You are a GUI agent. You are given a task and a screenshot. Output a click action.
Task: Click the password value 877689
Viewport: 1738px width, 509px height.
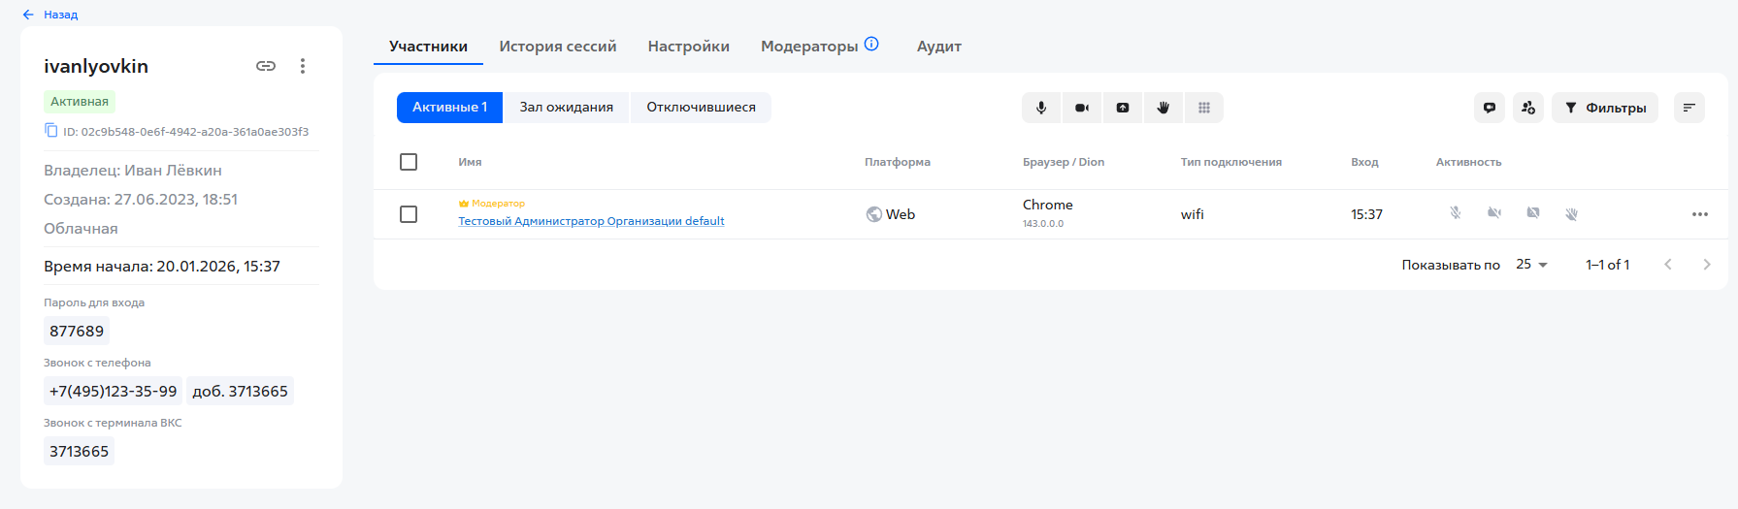tap(77, 332)
